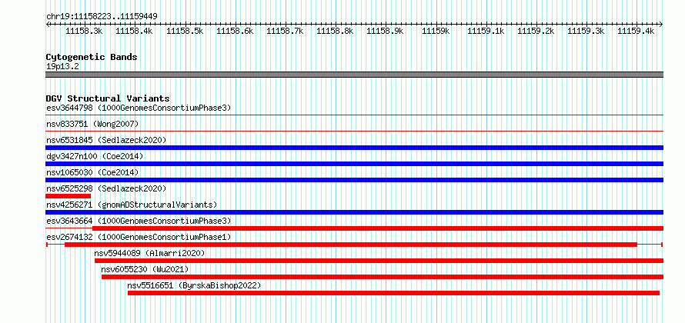685x323 pixels.
Task: Select the blue bar for dgv3427n100
Action: tap(354, 164)
